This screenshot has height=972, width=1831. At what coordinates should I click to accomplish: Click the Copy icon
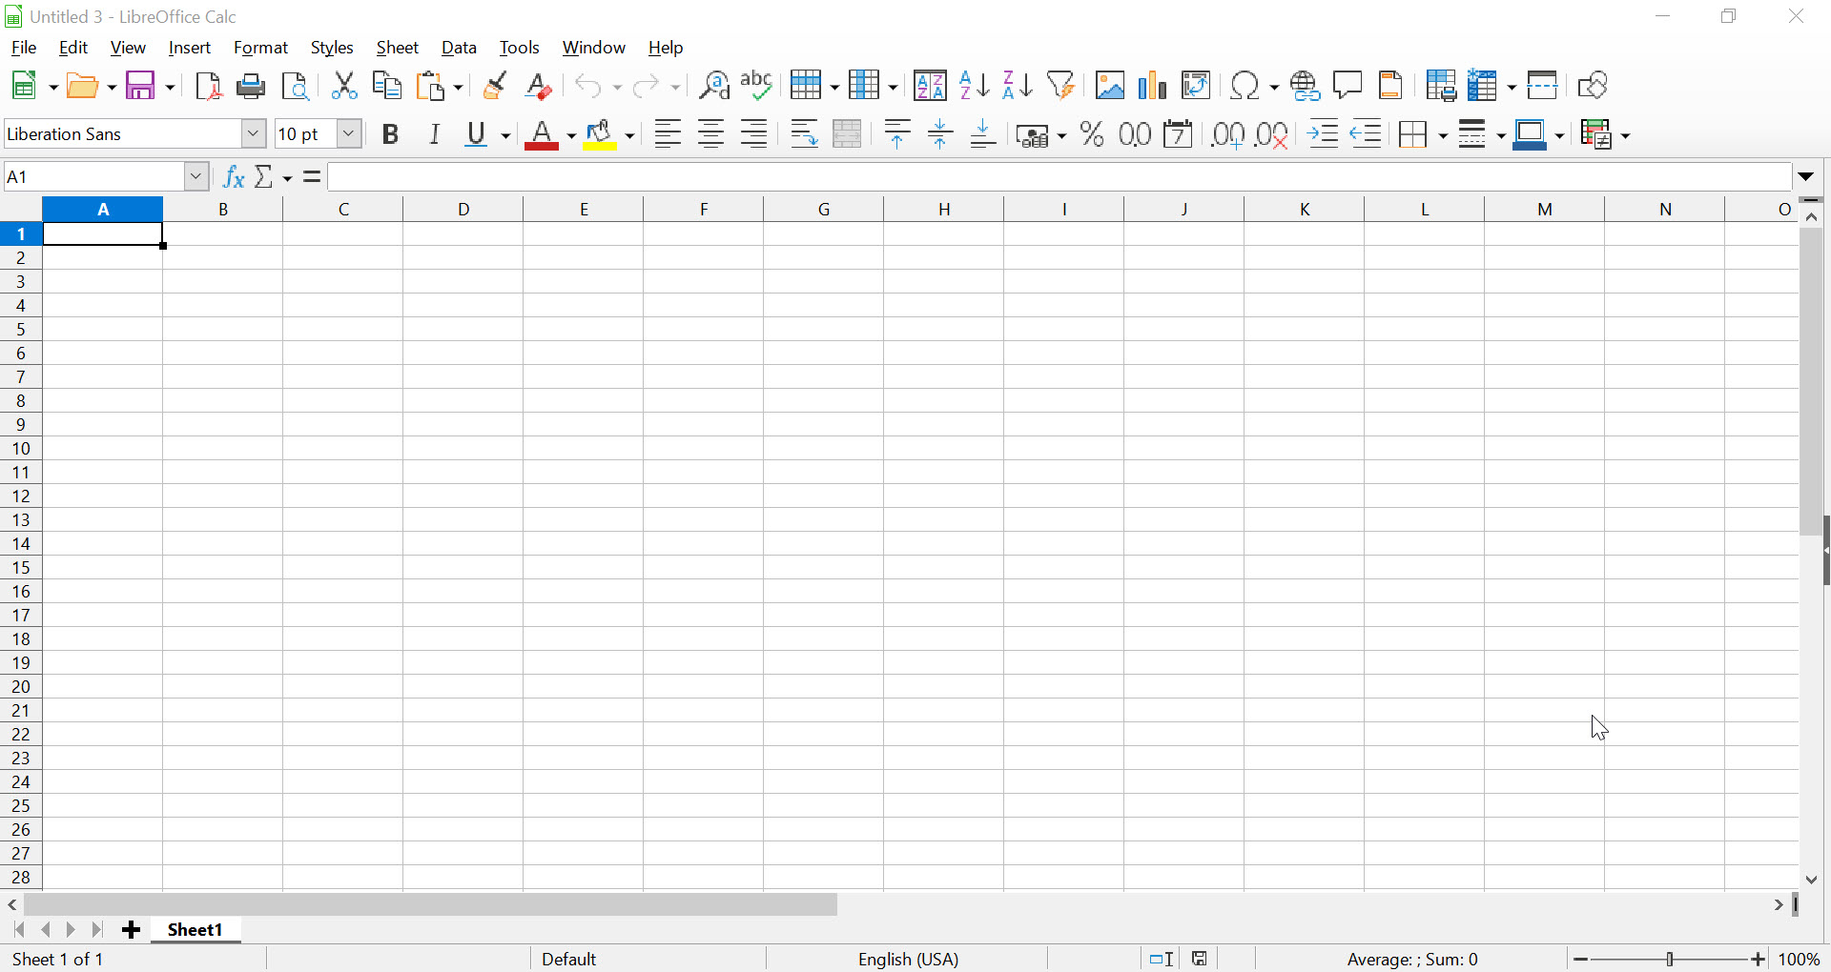[x=387, y=86]
